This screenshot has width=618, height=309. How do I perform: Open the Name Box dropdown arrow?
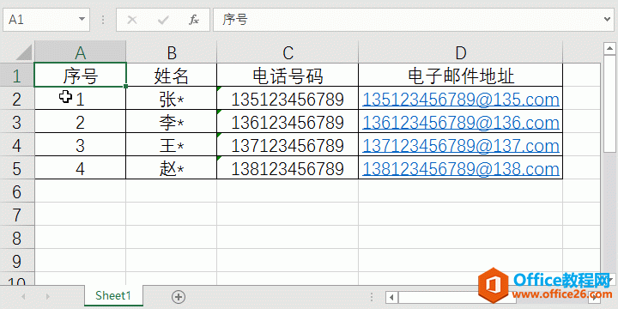(82, 19)
